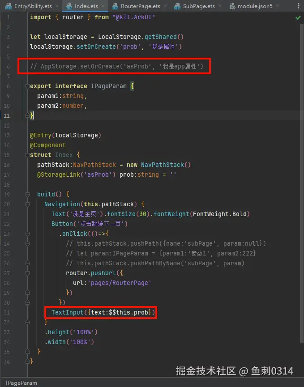Click the @StorageLink('asProb') decorator
The image size is (304, 387).
point(76,175)
